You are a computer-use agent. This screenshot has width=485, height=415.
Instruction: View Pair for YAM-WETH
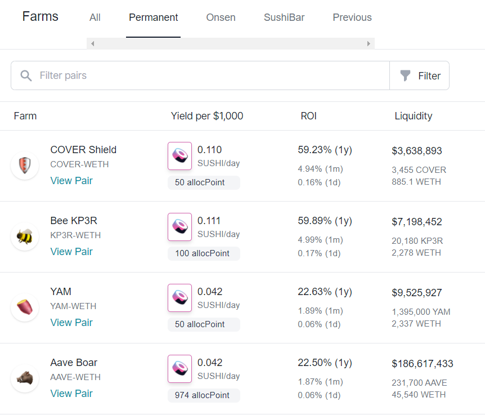point(71,323)
